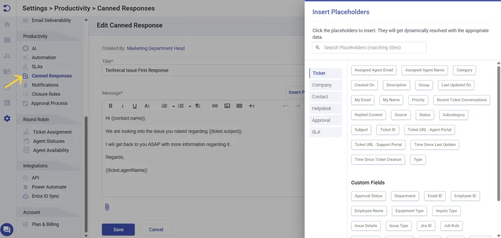Viewport: 501px width, 238px height.
Task: Insert Recent Ticket Conversations placeholder
Action: [x=461, y=99]
